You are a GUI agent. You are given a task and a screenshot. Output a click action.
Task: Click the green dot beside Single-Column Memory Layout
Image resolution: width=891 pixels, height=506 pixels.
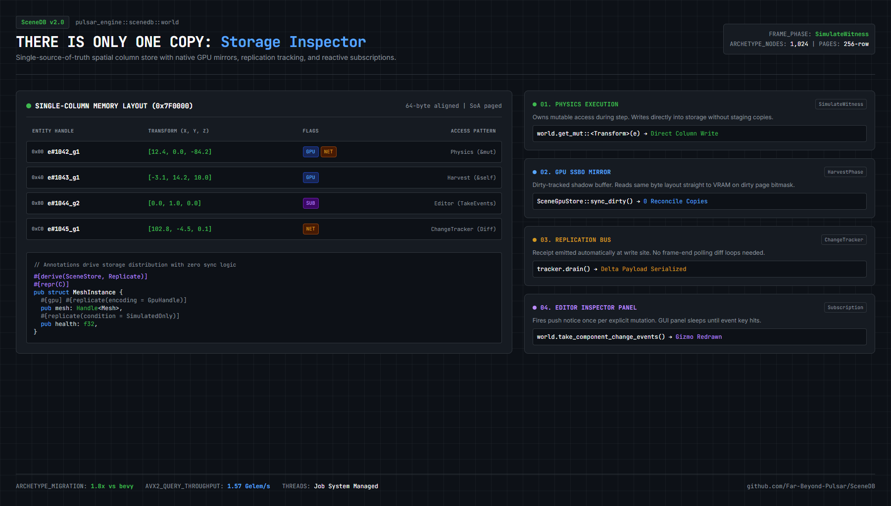tap(29, 106)
